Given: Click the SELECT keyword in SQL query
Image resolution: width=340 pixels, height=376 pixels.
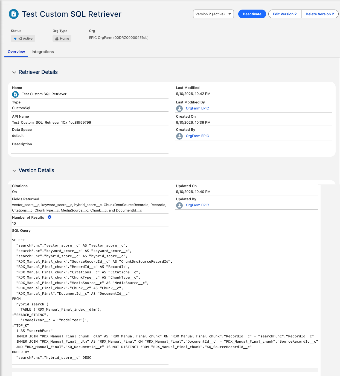Looking at the screenshot, I should pyautogui.click(x=18, y=240).
